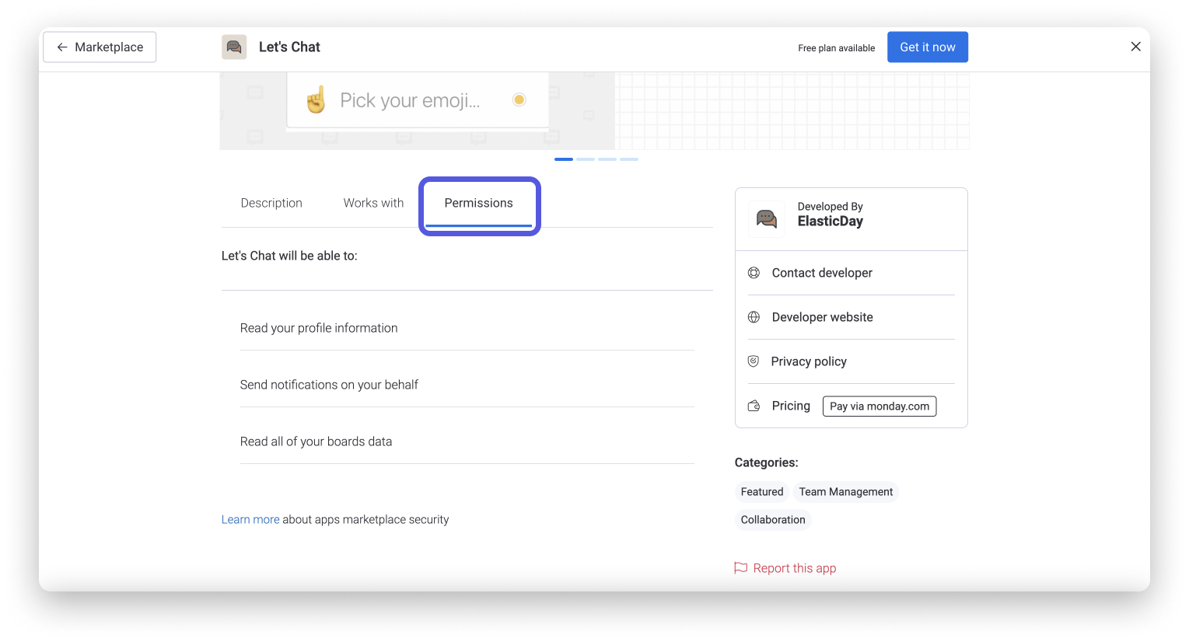
Task: Switch to the Works with tab
Action: (373, 203)
